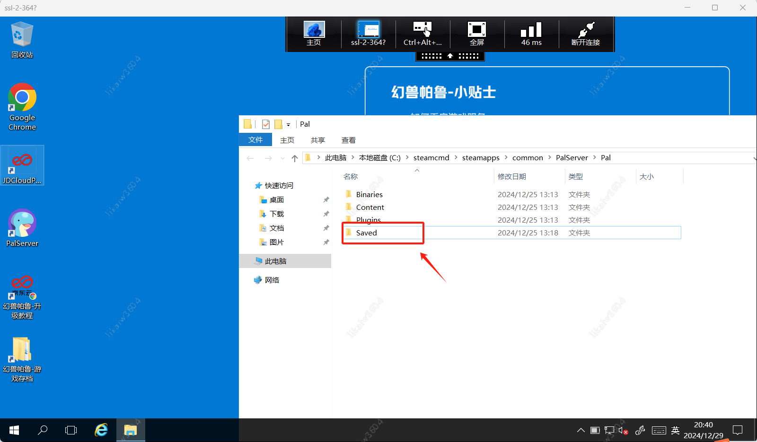Screen dimensions: 757x442
Task: Open the 幻兽帕鲁-升级教程 desktop shortcut
Action: (x=22, y=297)
